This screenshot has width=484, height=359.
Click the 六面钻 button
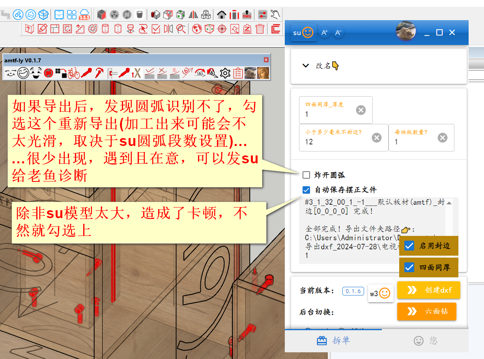click(x=427, y=311)
